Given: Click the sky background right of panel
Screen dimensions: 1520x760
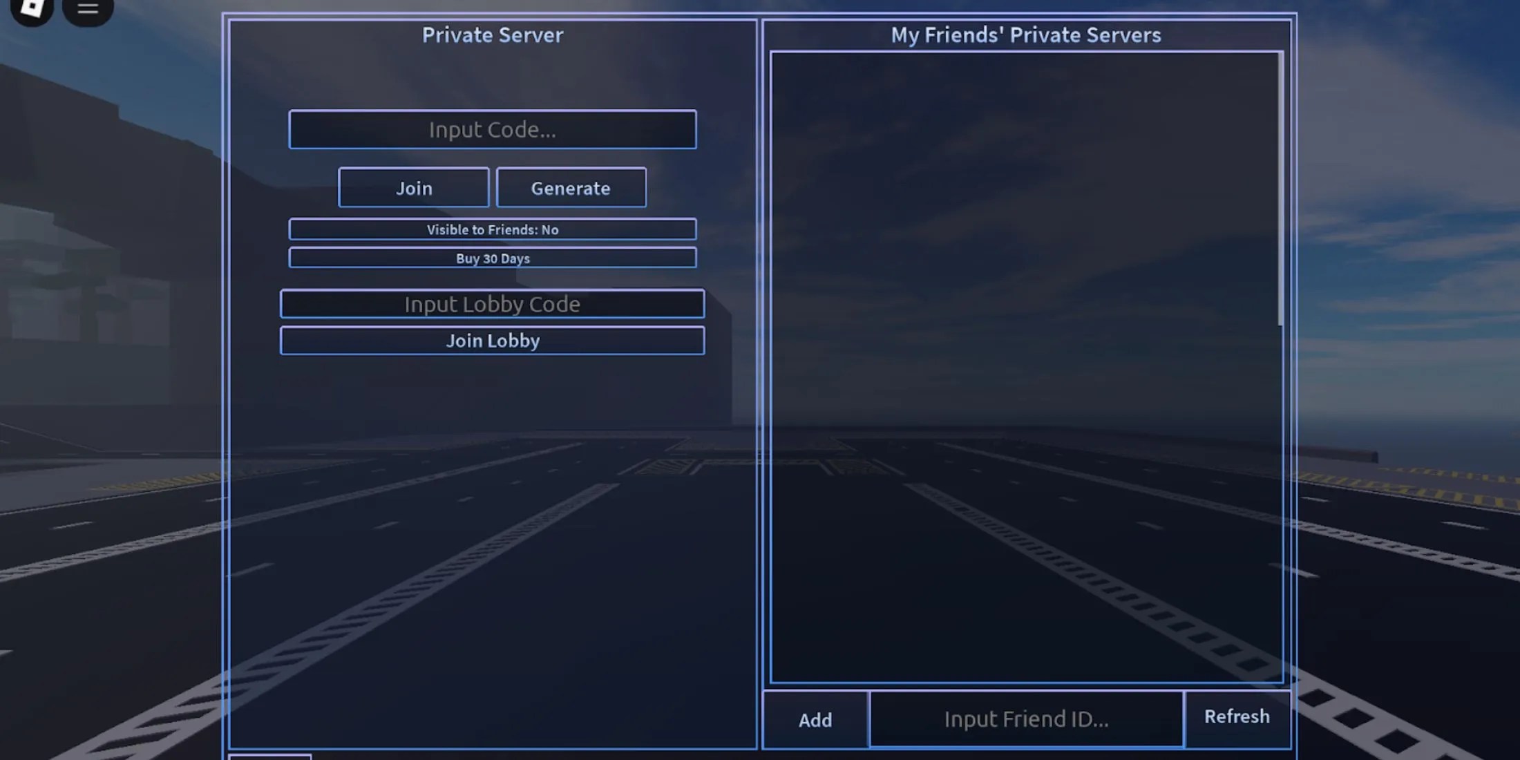Looking at the screenshot, I should click(1409, 207).
